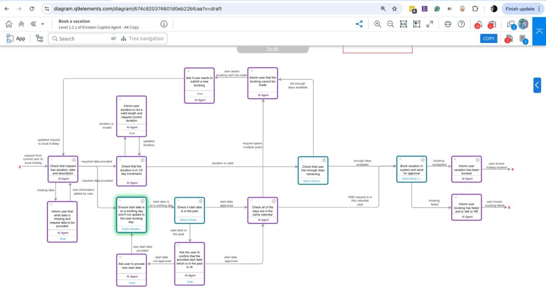The width and height of the screenshot is (546, 304).
Task: Click the Zoom in magnifier icon
Action: click(378, 24)
